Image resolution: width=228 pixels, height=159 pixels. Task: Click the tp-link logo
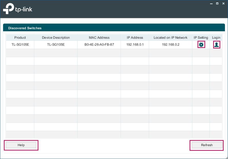click(18, 9)
